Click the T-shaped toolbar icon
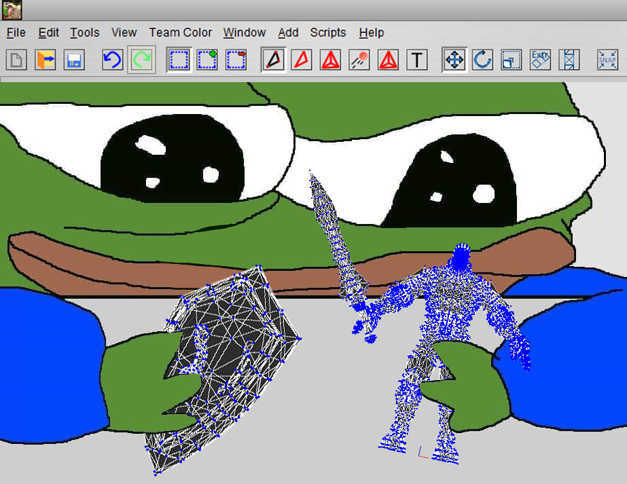Image resolution: width=627 pixels, height=484 pixels. click(416, 60)
